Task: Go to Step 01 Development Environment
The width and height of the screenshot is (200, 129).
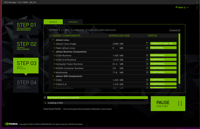Action: pos(26,27)
